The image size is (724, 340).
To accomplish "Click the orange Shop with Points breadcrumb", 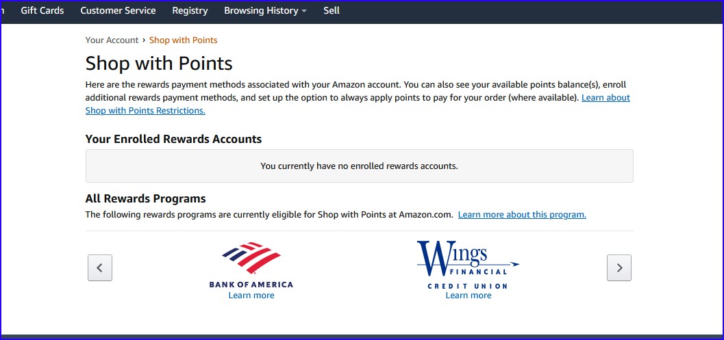I will [184, 40].
